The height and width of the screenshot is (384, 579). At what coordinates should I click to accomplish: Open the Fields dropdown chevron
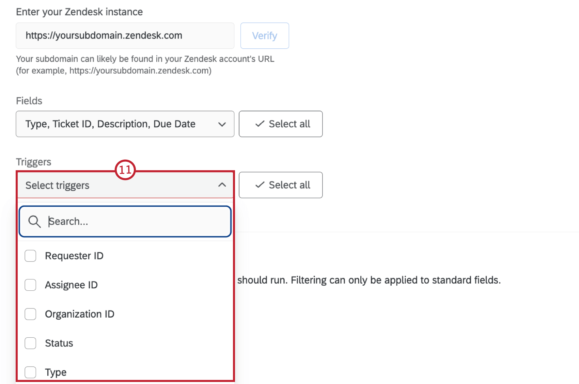pos(222,124)
